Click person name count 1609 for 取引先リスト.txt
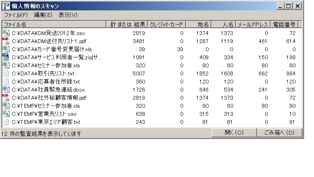Viewport: 314px width, 177px height. 227,73
